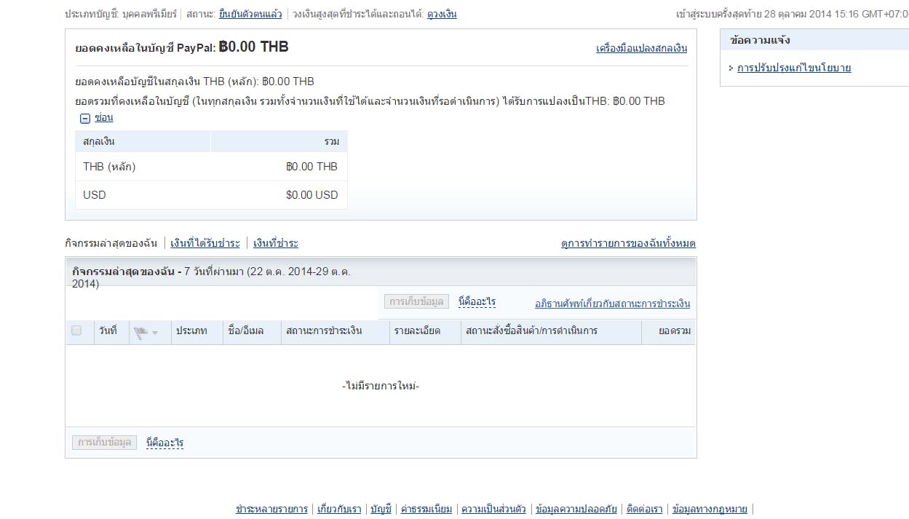Viewport: 909px width, 519px height.
Task: Click the small arrow icon beside policy updates
Action: click(x=731, y=68)
